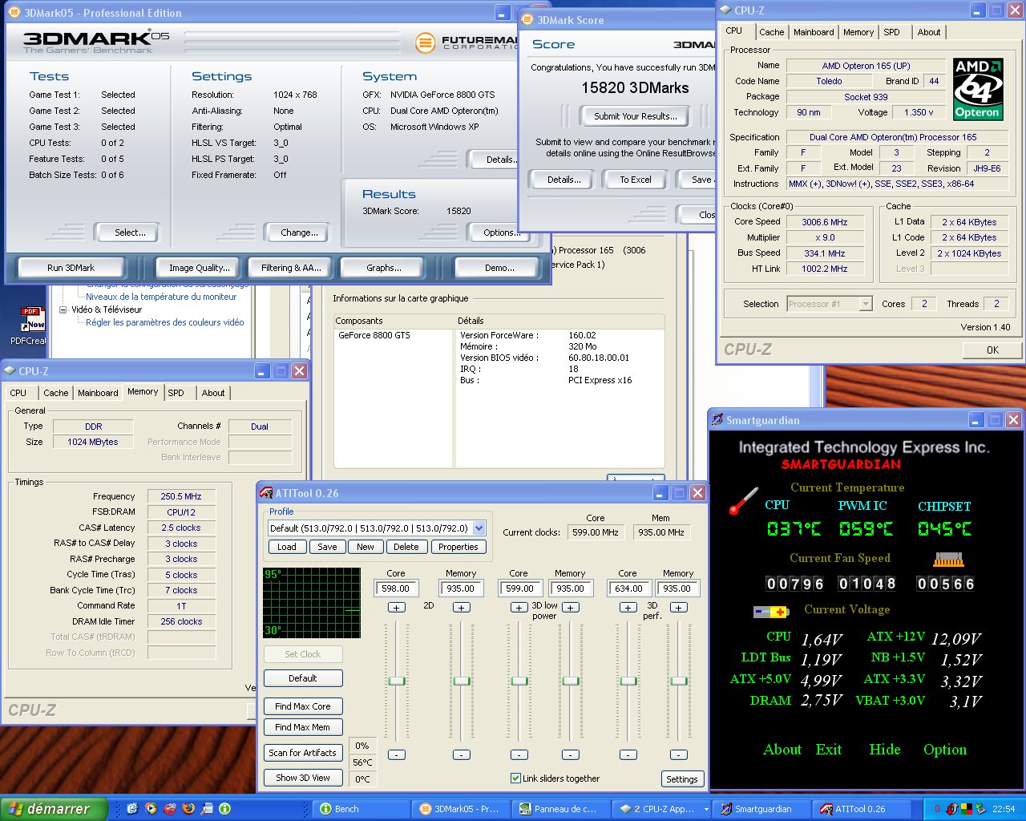Open the démarrer Start menu
The width and height of the screenshot is (1026, 821).
[55, 809]
